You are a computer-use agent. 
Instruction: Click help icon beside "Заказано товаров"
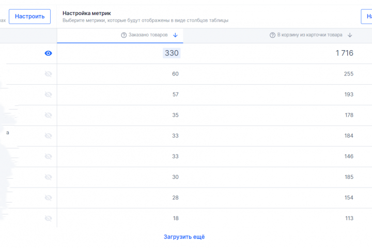[x=124, y=35]
